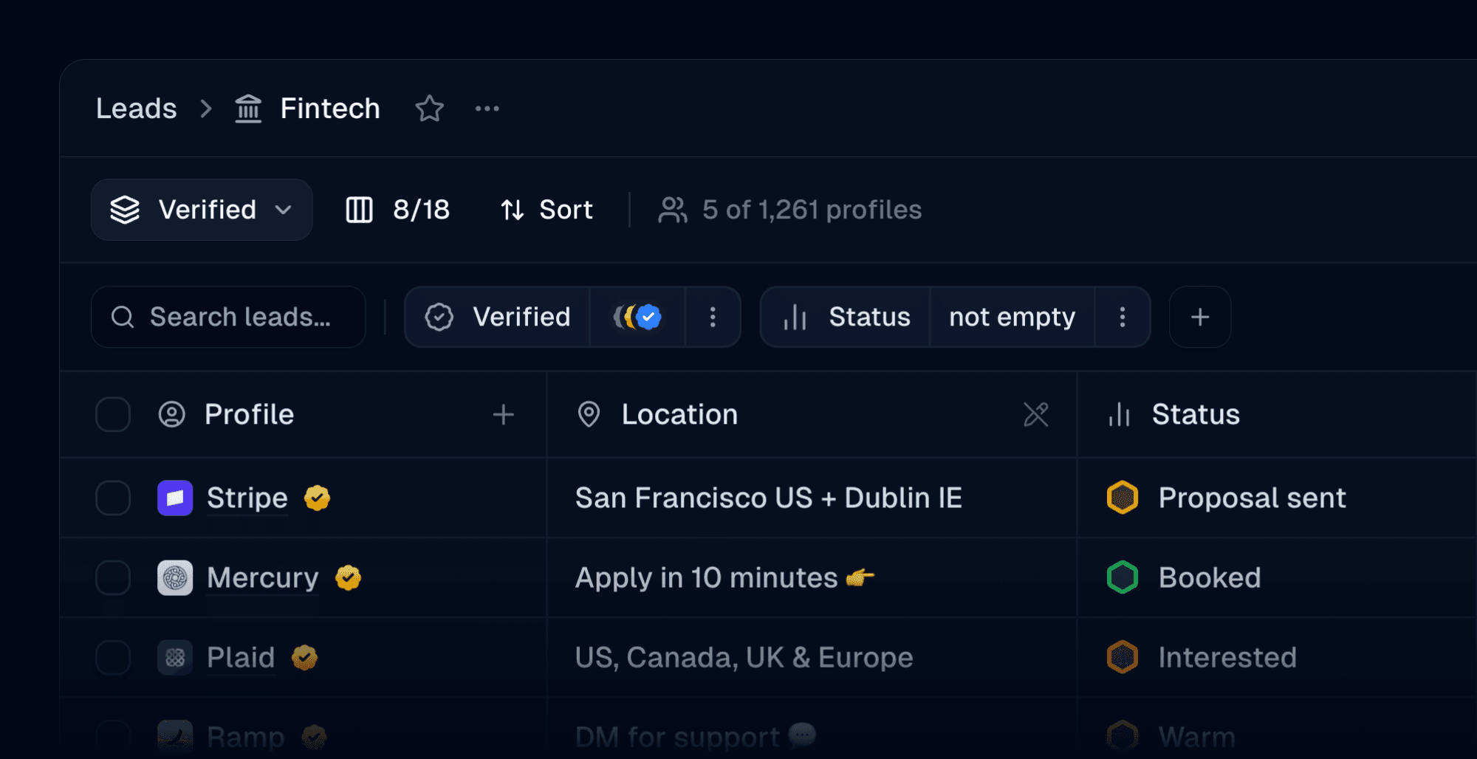This screenshot has width=1477, height=759.
Task: Open the three-dot more options menu
Action: tap(487, 109)
